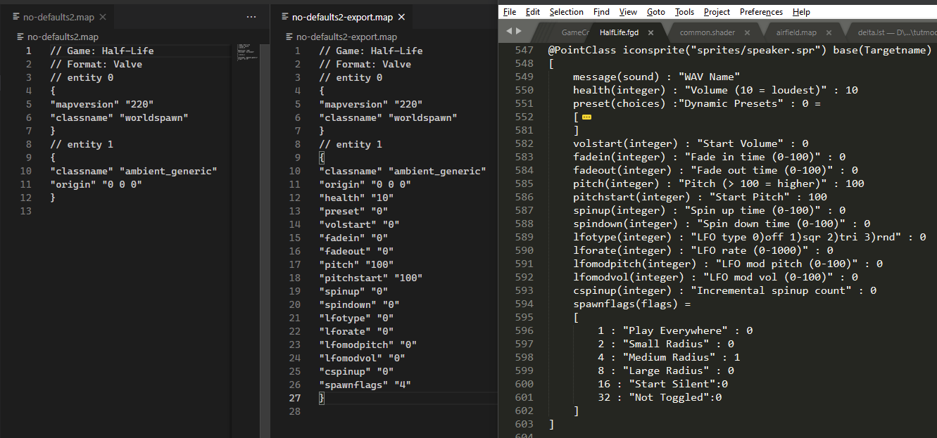Click cspinup(integer) "Incremental spinup count" line
The width and height of the screenshot is (937, 438).
click(x=724, y=290)
